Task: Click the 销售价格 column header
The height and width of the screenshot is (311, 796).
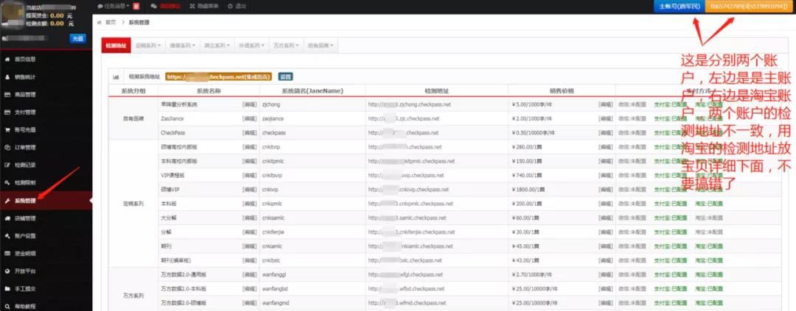Action: tap(562, 91)
